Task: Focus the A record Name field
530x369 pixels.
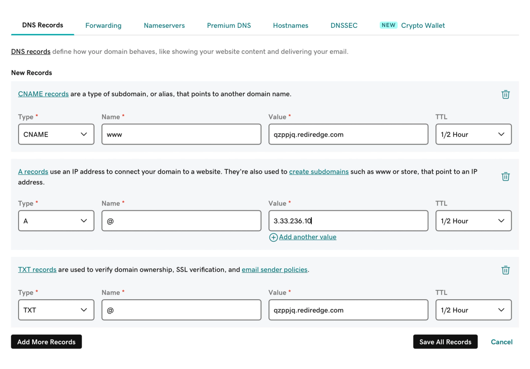Action: click(x=181, y=221)
